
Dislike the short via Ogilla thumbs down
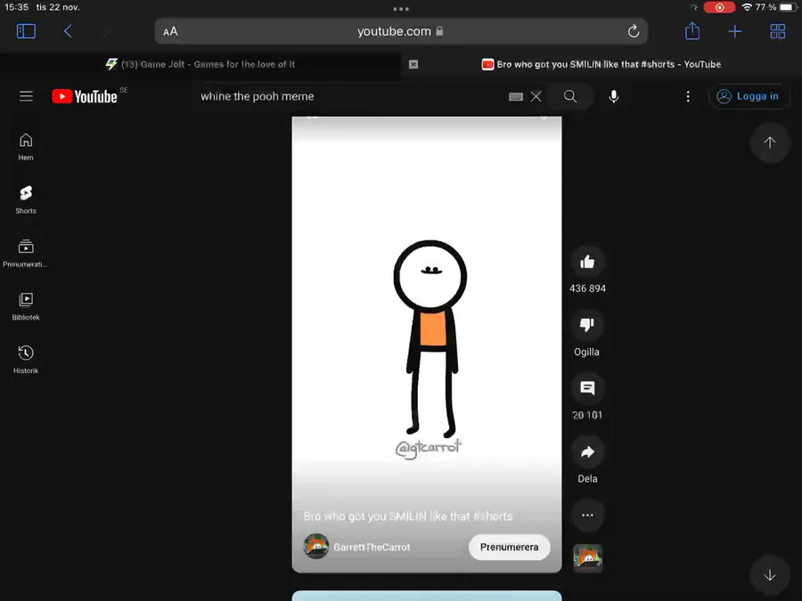click(587, 325)
